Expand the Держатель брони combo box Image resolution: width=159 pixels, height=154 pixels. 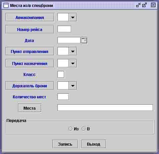click(x=73, y=86)
